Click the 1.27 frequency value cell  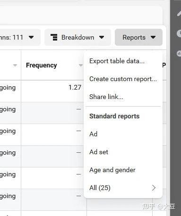pos(52,91)
